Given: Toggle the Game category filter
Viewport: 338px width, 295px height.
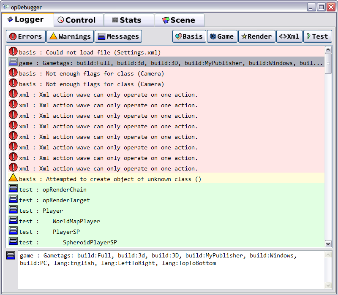Looking at the screenshot, I should [222, 36].
